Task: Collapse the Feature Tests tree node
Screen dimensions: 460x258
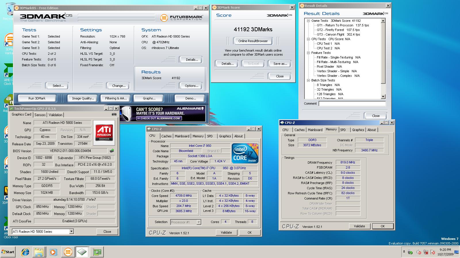Action: (308, 53)
